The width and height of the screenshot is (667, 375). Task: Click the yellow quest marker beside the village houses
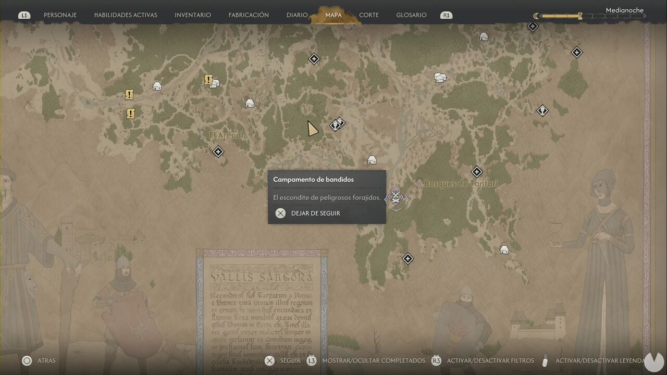pos(208,80)
